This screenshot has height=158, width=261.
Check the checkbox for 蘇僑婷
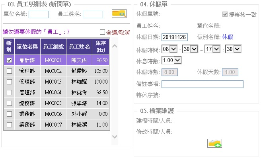9,71
